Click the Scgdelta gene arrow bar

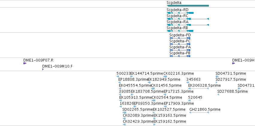coord(188,6)
